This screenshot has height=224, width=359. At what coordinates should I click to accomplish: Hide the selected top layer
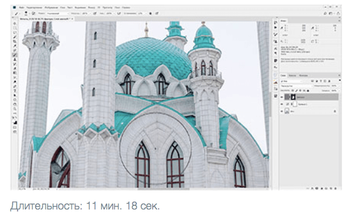pyautogui.click(x=282, y=97)
